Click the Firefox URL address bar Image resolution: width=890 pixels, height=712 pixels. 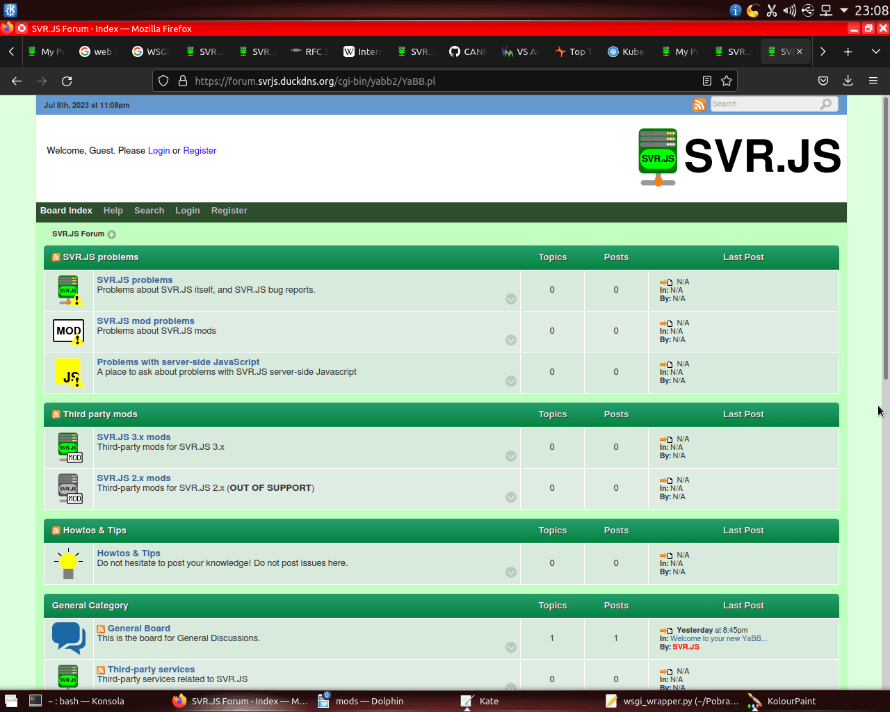click(x=445, y=81)
